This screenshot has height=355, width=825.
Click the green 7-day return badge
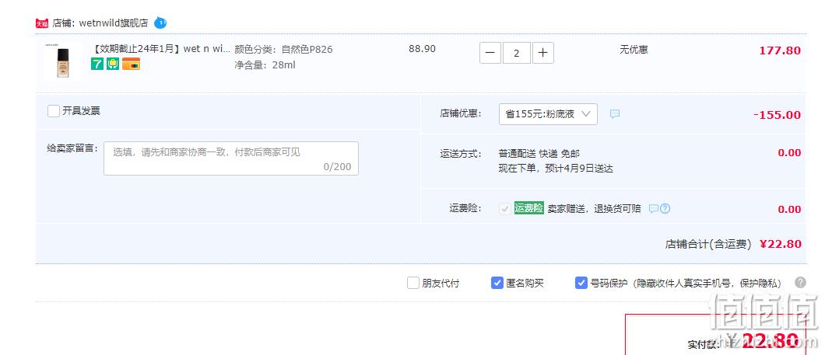97,64
